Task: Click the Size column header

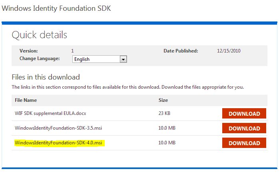Action: 163,100
